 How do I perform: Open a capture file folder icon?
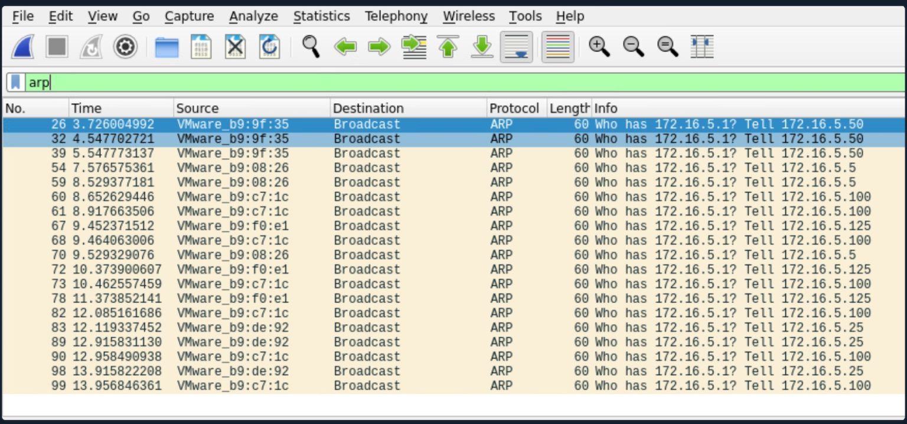pos(167,47)
